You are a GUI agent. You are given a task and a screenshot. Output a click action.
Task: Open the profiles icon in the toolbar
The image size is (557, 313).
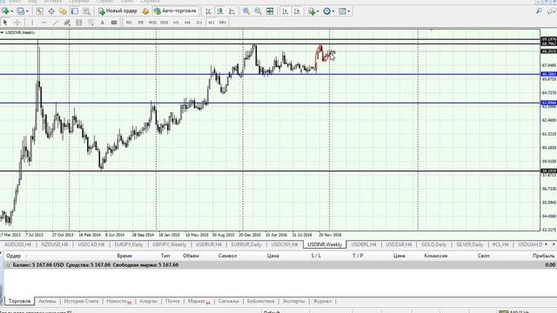click(21, 11)
